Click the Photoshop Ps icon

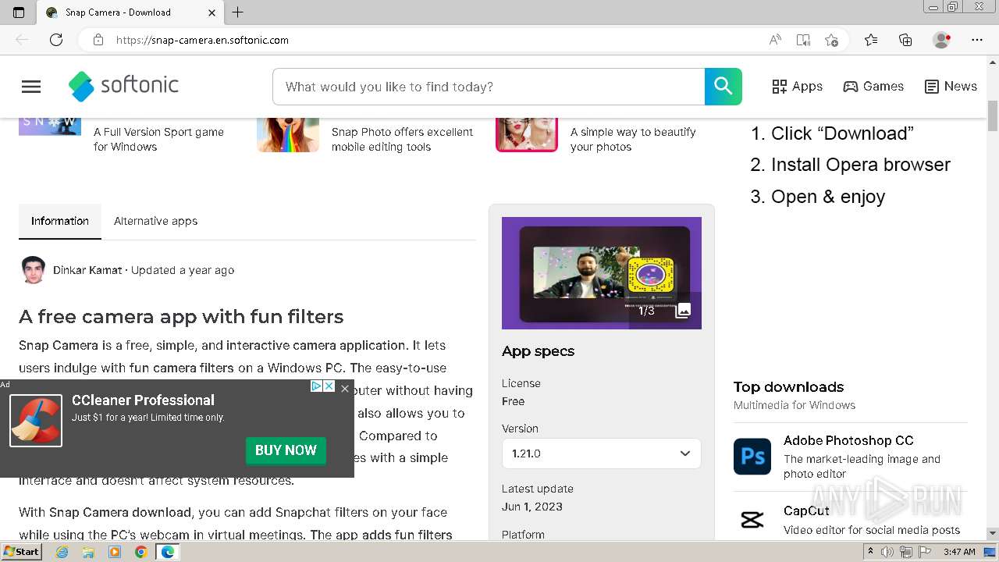tap(752, 456)
